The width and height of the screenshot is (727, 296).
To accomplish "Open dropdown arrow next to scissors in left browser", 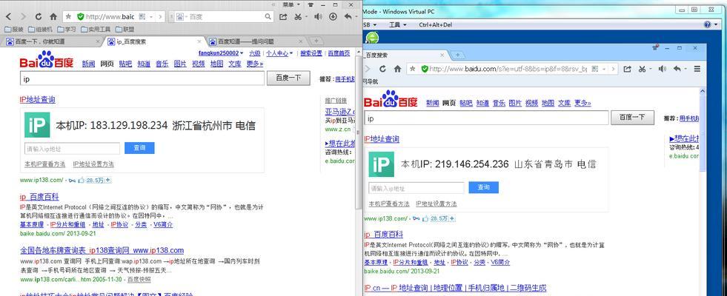I will pyautogui.click(x=307, y=17).
